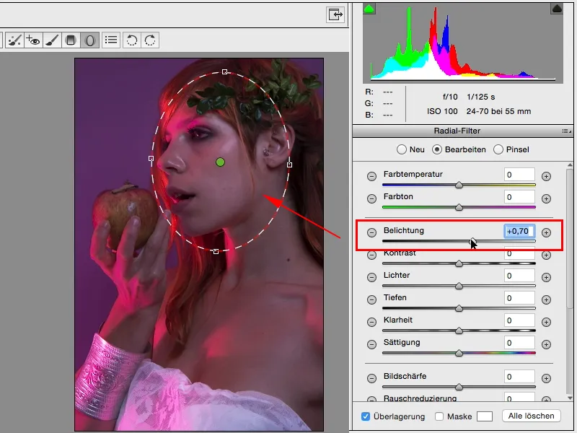Focus the Tiefen value field
The height and width of the screenshot is (433, 577).
(519, 298)
